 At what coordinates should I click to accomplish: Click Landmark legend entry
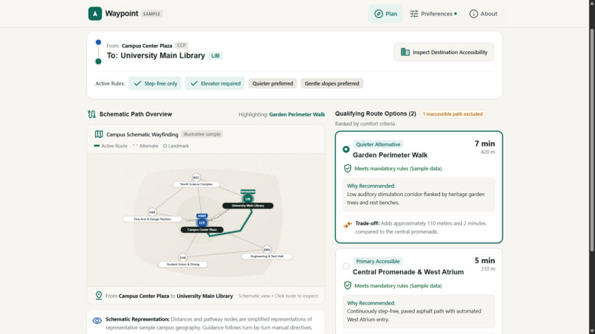(x=176, y=146)
